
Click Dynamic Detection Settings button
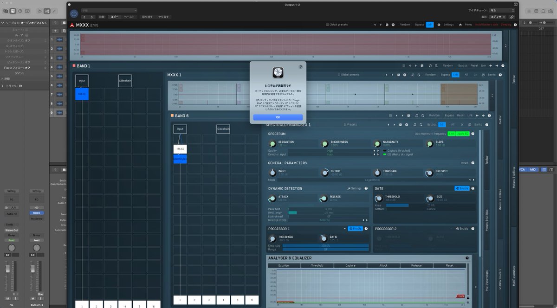pyautogui.click(x=354, y=188)
